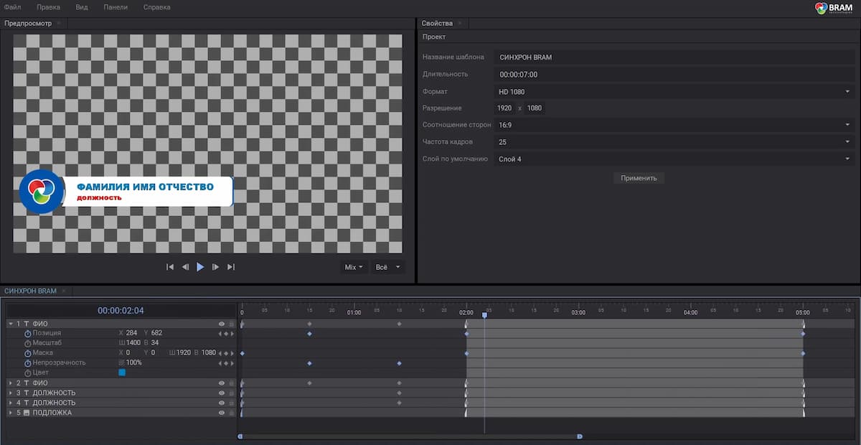Toggle lock on layer 3 ДОЛЖНОСТЬ
Image resolution: width=861 pixels, height=445 pixels.
231,393
